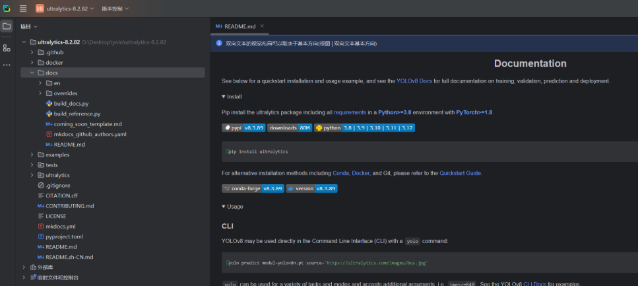Open the 版本控制 dropdown
The height and width of the screenshot is (286, 638).
[x=115, y=9]
